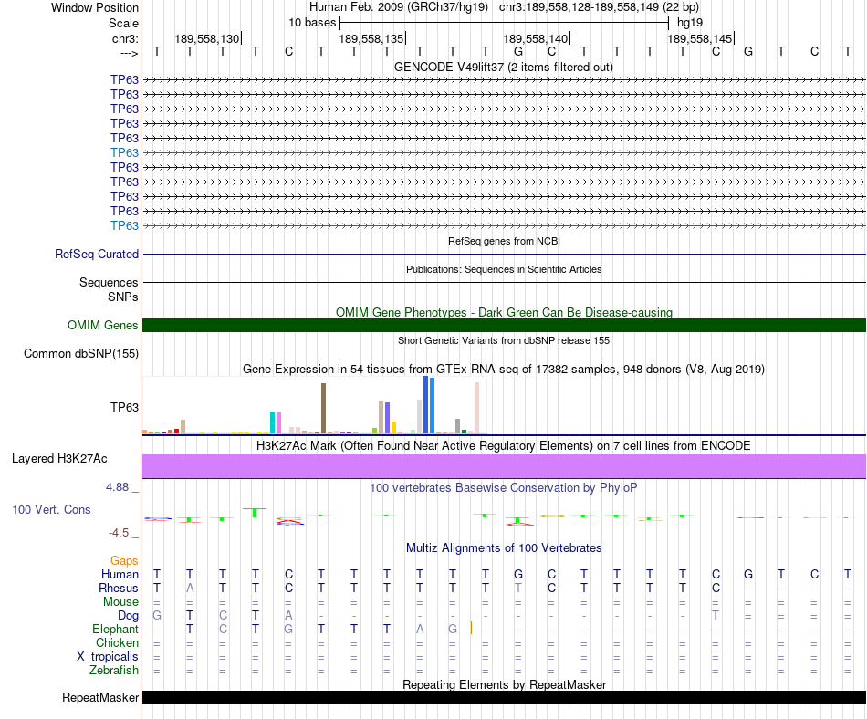Viewport: 867px width, 719px height.
Task: Click the Multiz Alignments of 100 Vertebrates title
Action: coord(504,548)
